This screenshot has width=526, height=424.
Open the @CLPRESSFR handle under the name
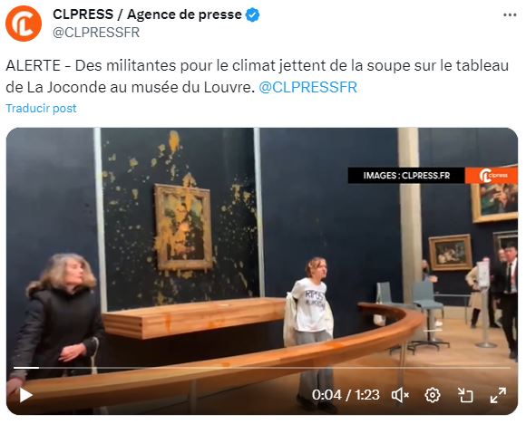coord(96,33)
